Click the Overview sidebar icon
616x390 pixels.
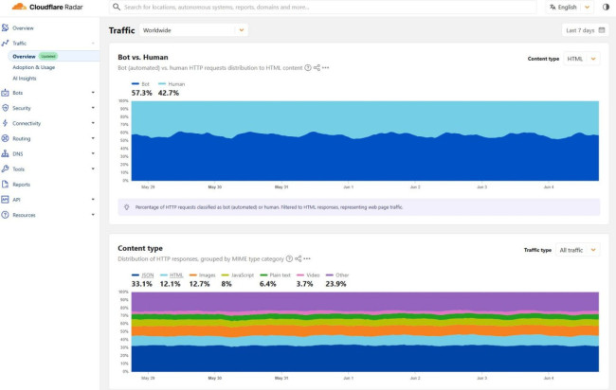(5, 27)
